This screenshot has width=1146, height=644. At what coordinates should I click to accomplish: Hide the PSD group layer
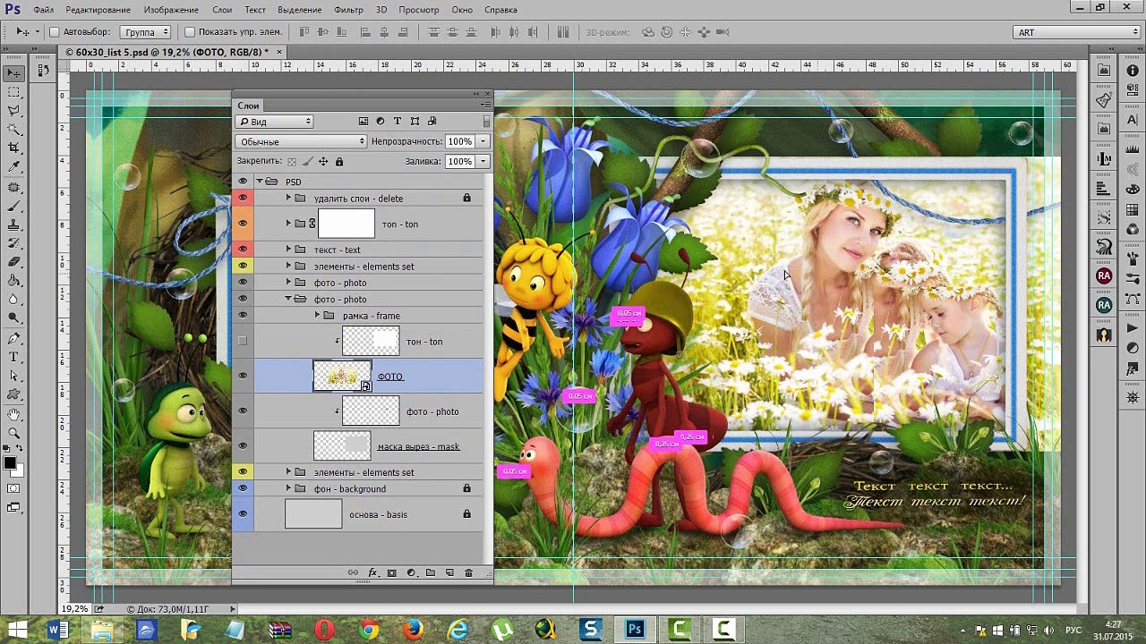pyautogui.click(x=243, y=182)
